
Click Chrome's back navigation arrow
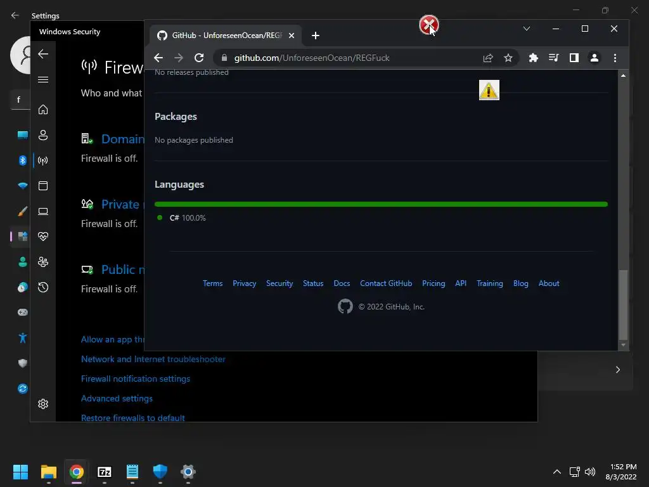[158, 58]
